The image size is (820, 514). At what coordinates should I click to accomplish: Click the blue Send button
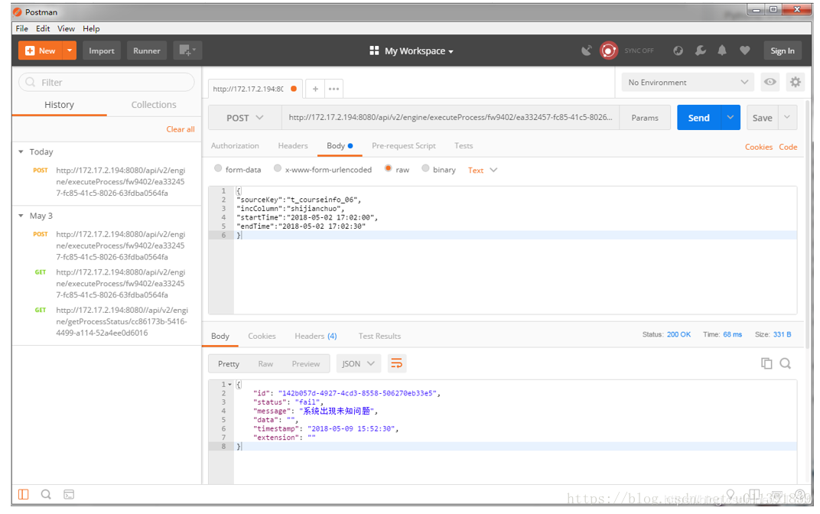(x=698, y=118)
